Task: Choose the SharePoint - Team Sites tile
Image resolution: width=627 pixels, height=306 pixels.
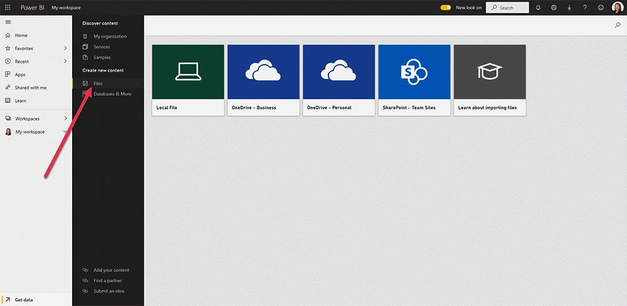Action: pos(414,80)
